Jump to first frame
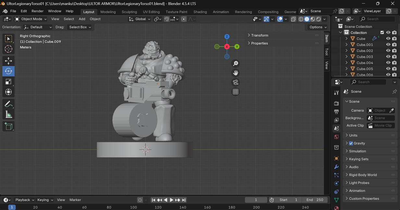Image resolution: width=400 pixels, height=210 pixels. point(154,200)
